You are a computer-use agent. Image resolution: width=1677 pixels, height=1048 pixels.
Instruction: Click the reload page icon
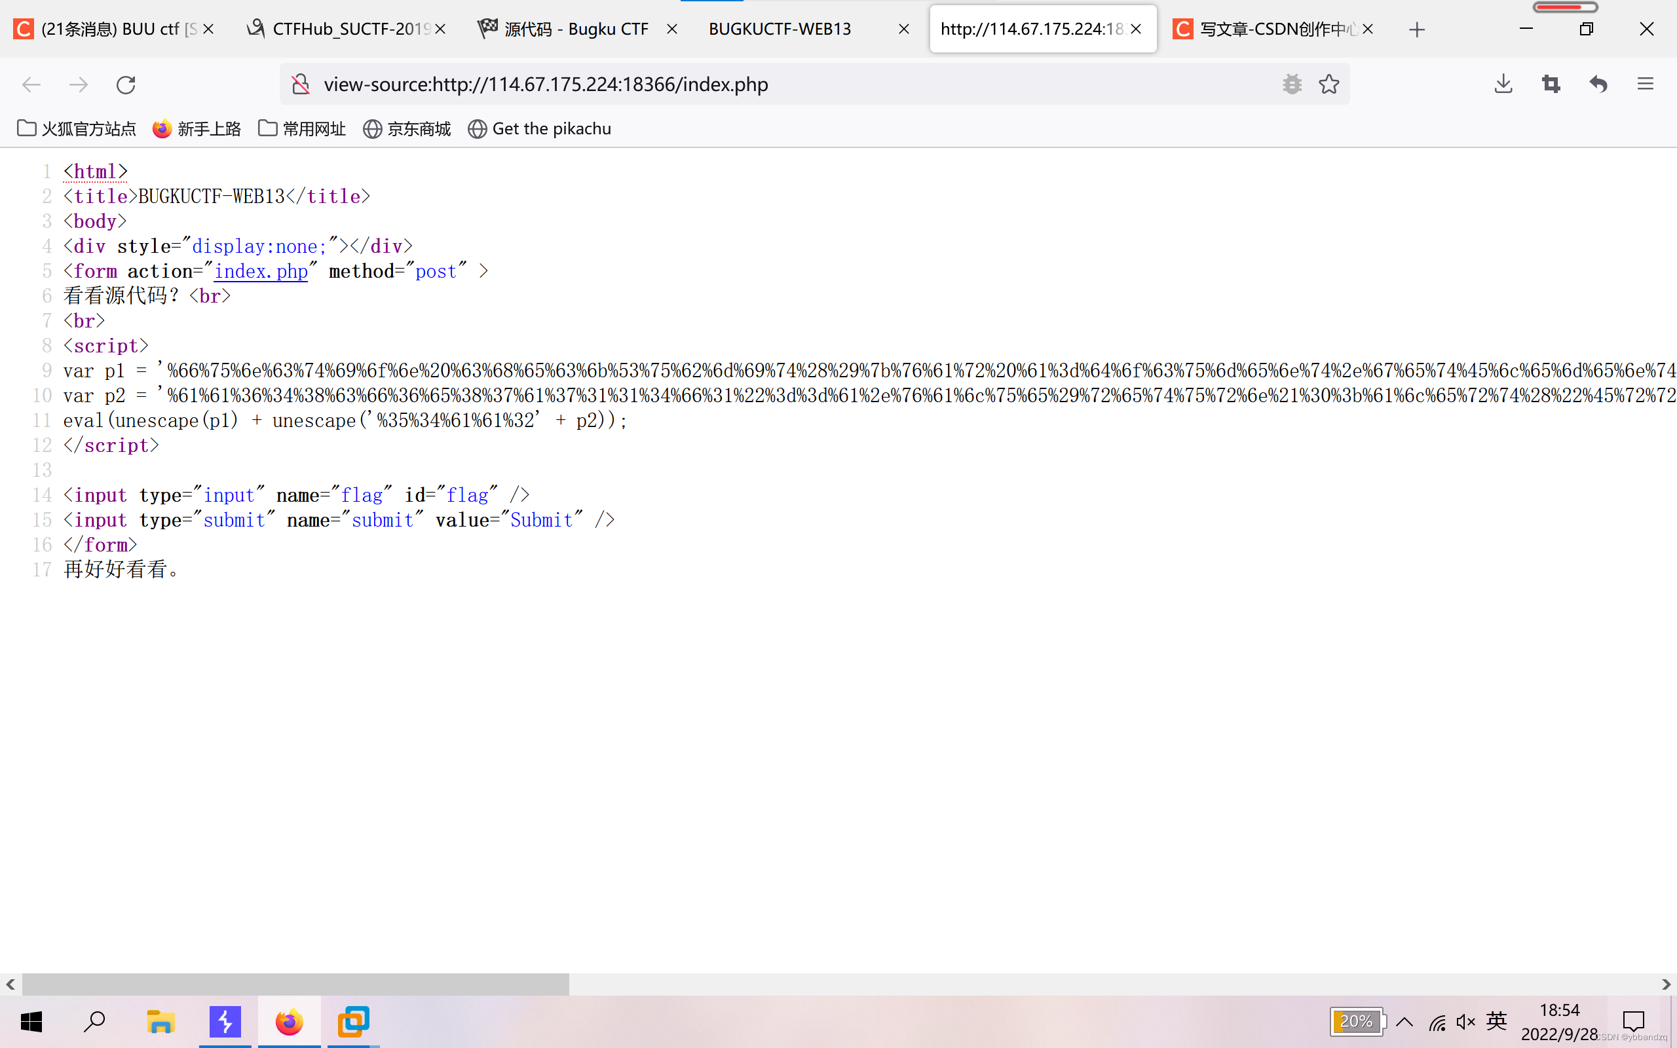125,84
